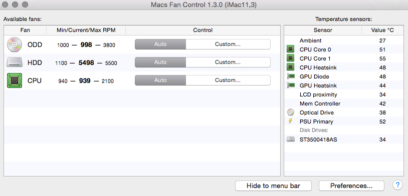408x196 pixels.
Task: Click the Disk Drives: section label
Action: (314, 130)
